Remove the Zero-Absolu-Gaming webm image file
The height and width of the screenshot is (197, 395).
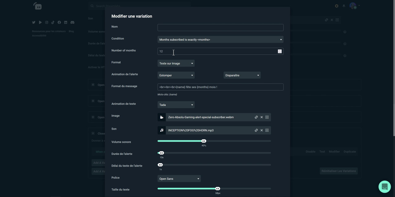(262, 117)
